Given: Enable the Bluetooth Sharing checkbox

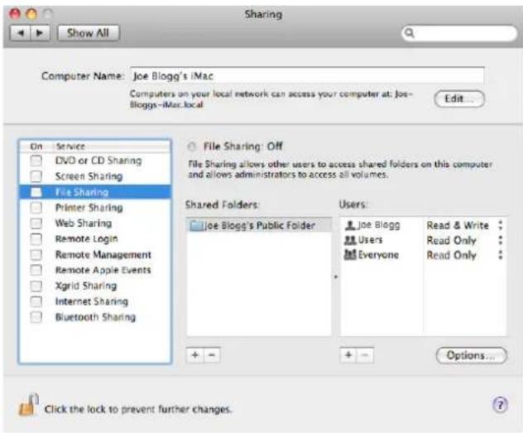Looking at the screenshot, I should click(36, 317).
